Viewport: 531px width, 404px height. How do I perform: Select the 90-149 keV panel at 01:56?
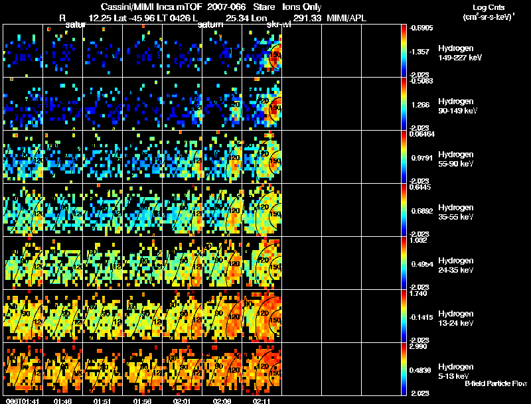click(x=142, y=104)
